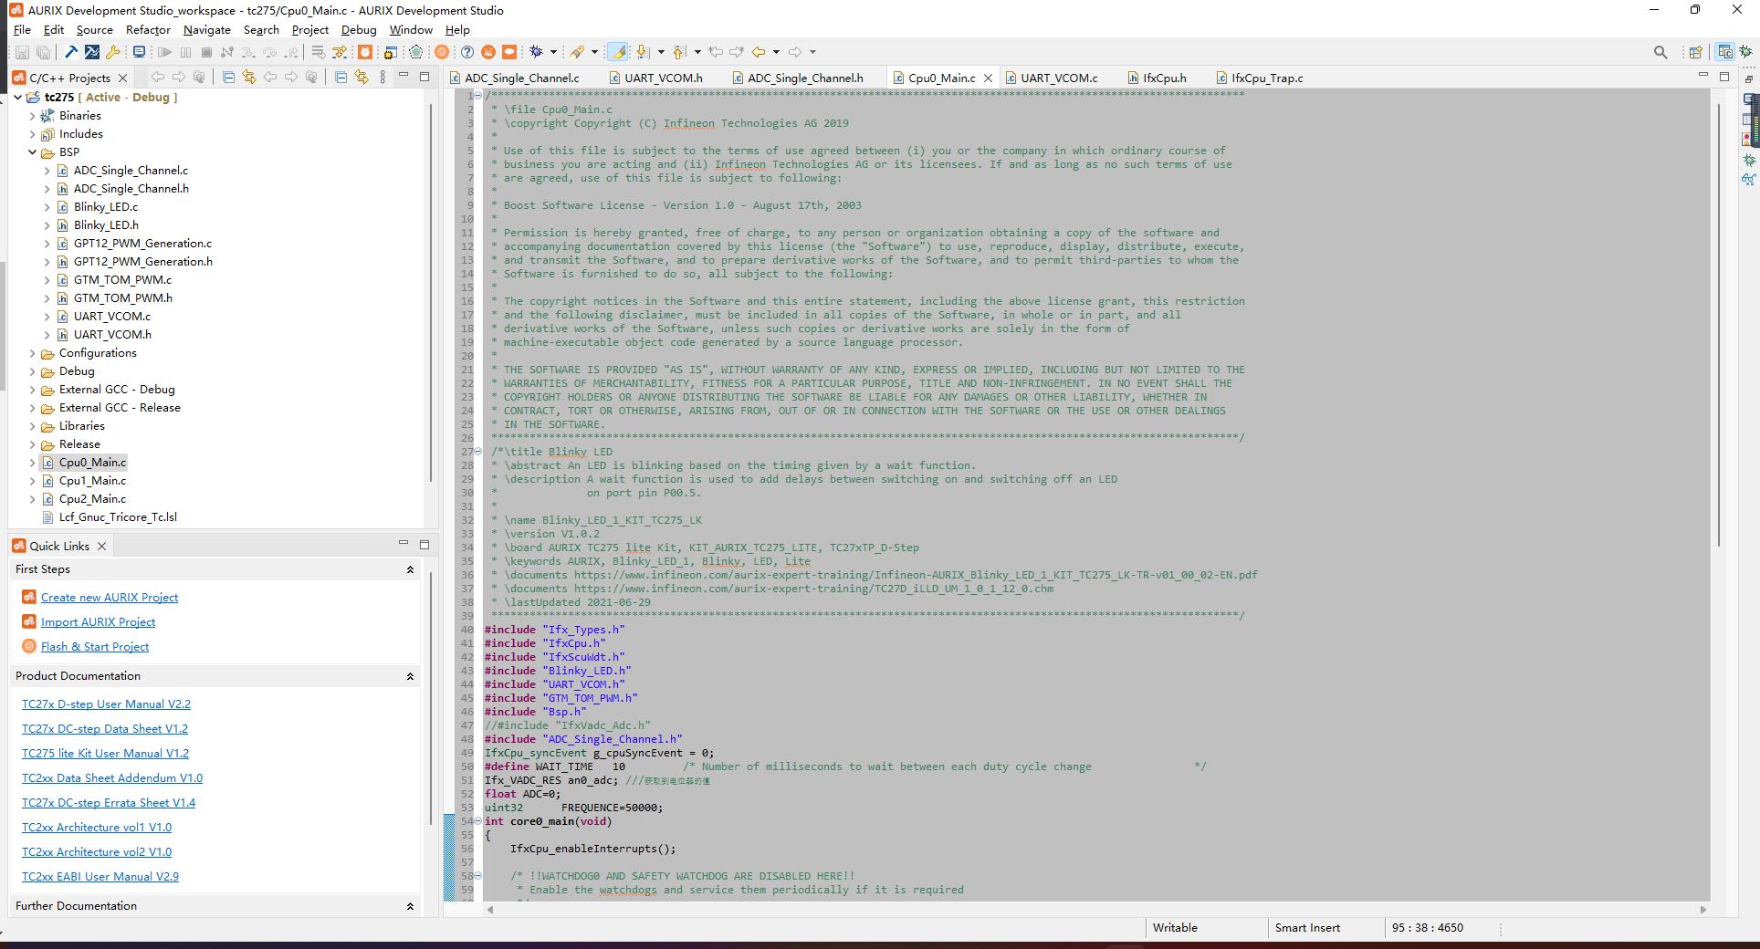Collapse the watchdog comment fold at line 58

[477, 876]
